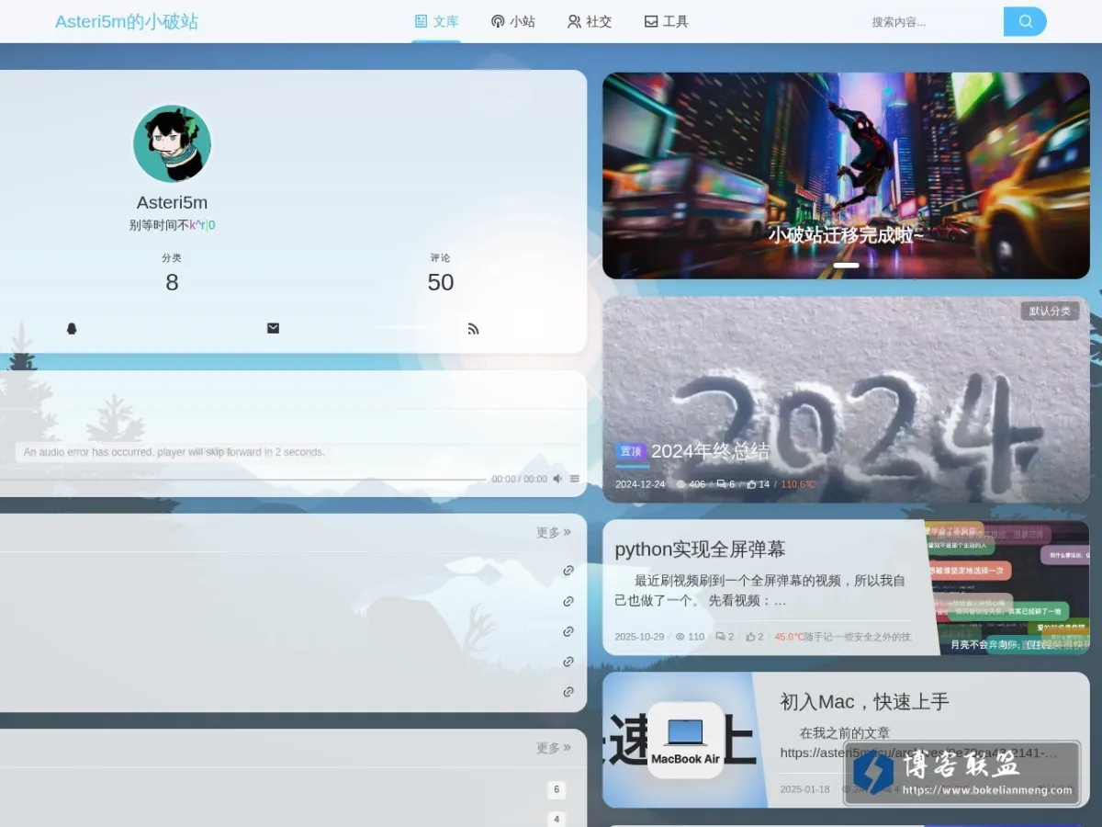Open the article python实现全屏弹幕

pos(700,549)
